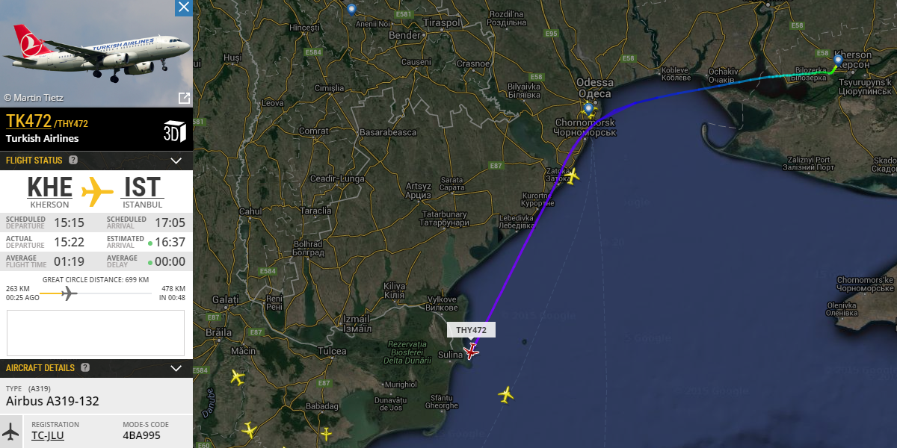The height and width of the screenshot is (448, 897).
Task: Collapse the Aircraft Details section
Action: point(176,368)
